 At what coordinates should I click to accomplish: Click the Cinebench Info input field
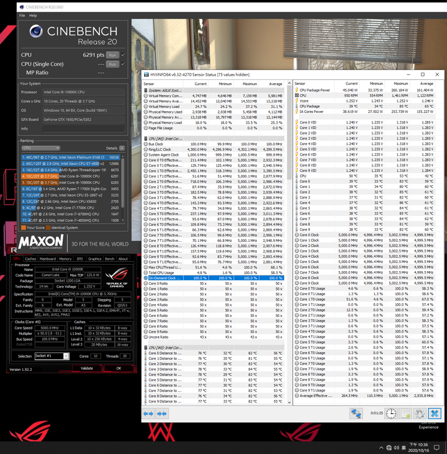pos(83,128)
